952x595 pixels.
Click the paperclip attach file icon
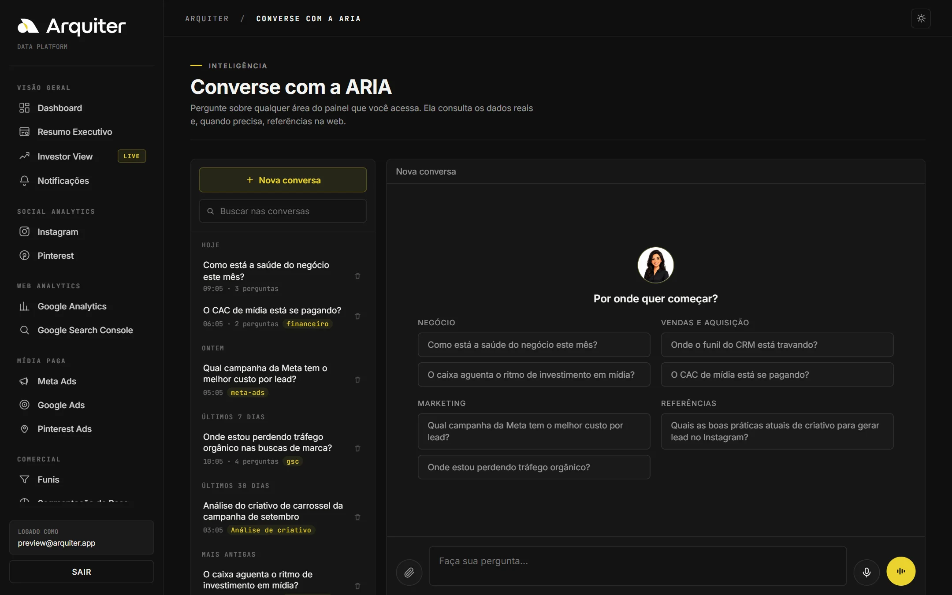pos(409,572)
